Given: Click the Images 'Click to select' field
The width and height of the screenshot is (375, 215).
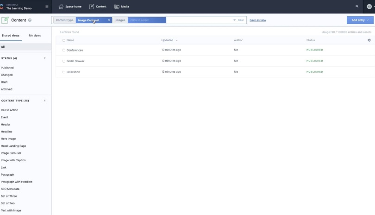Looking at the screenshot, I should tap(147, 20).
